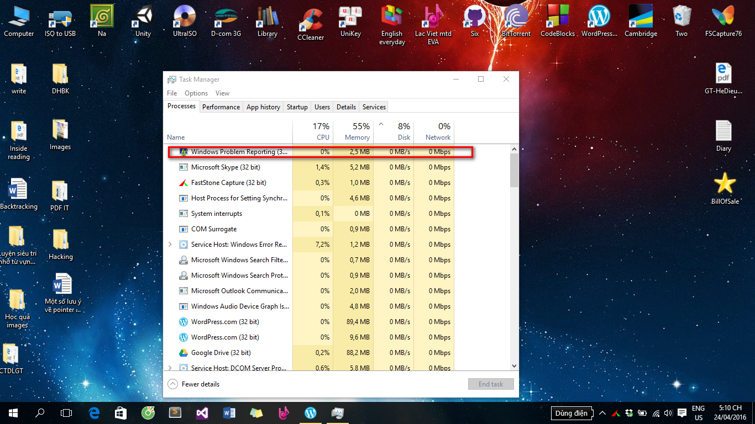Viewport: 755px width, 424px height.
Task: Open the Library desktop icon
Action: coord(268,21)
